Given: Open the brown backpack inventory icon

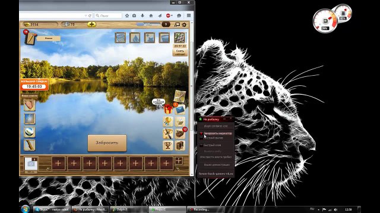Looking at the screenshot, I should [180, 146].
